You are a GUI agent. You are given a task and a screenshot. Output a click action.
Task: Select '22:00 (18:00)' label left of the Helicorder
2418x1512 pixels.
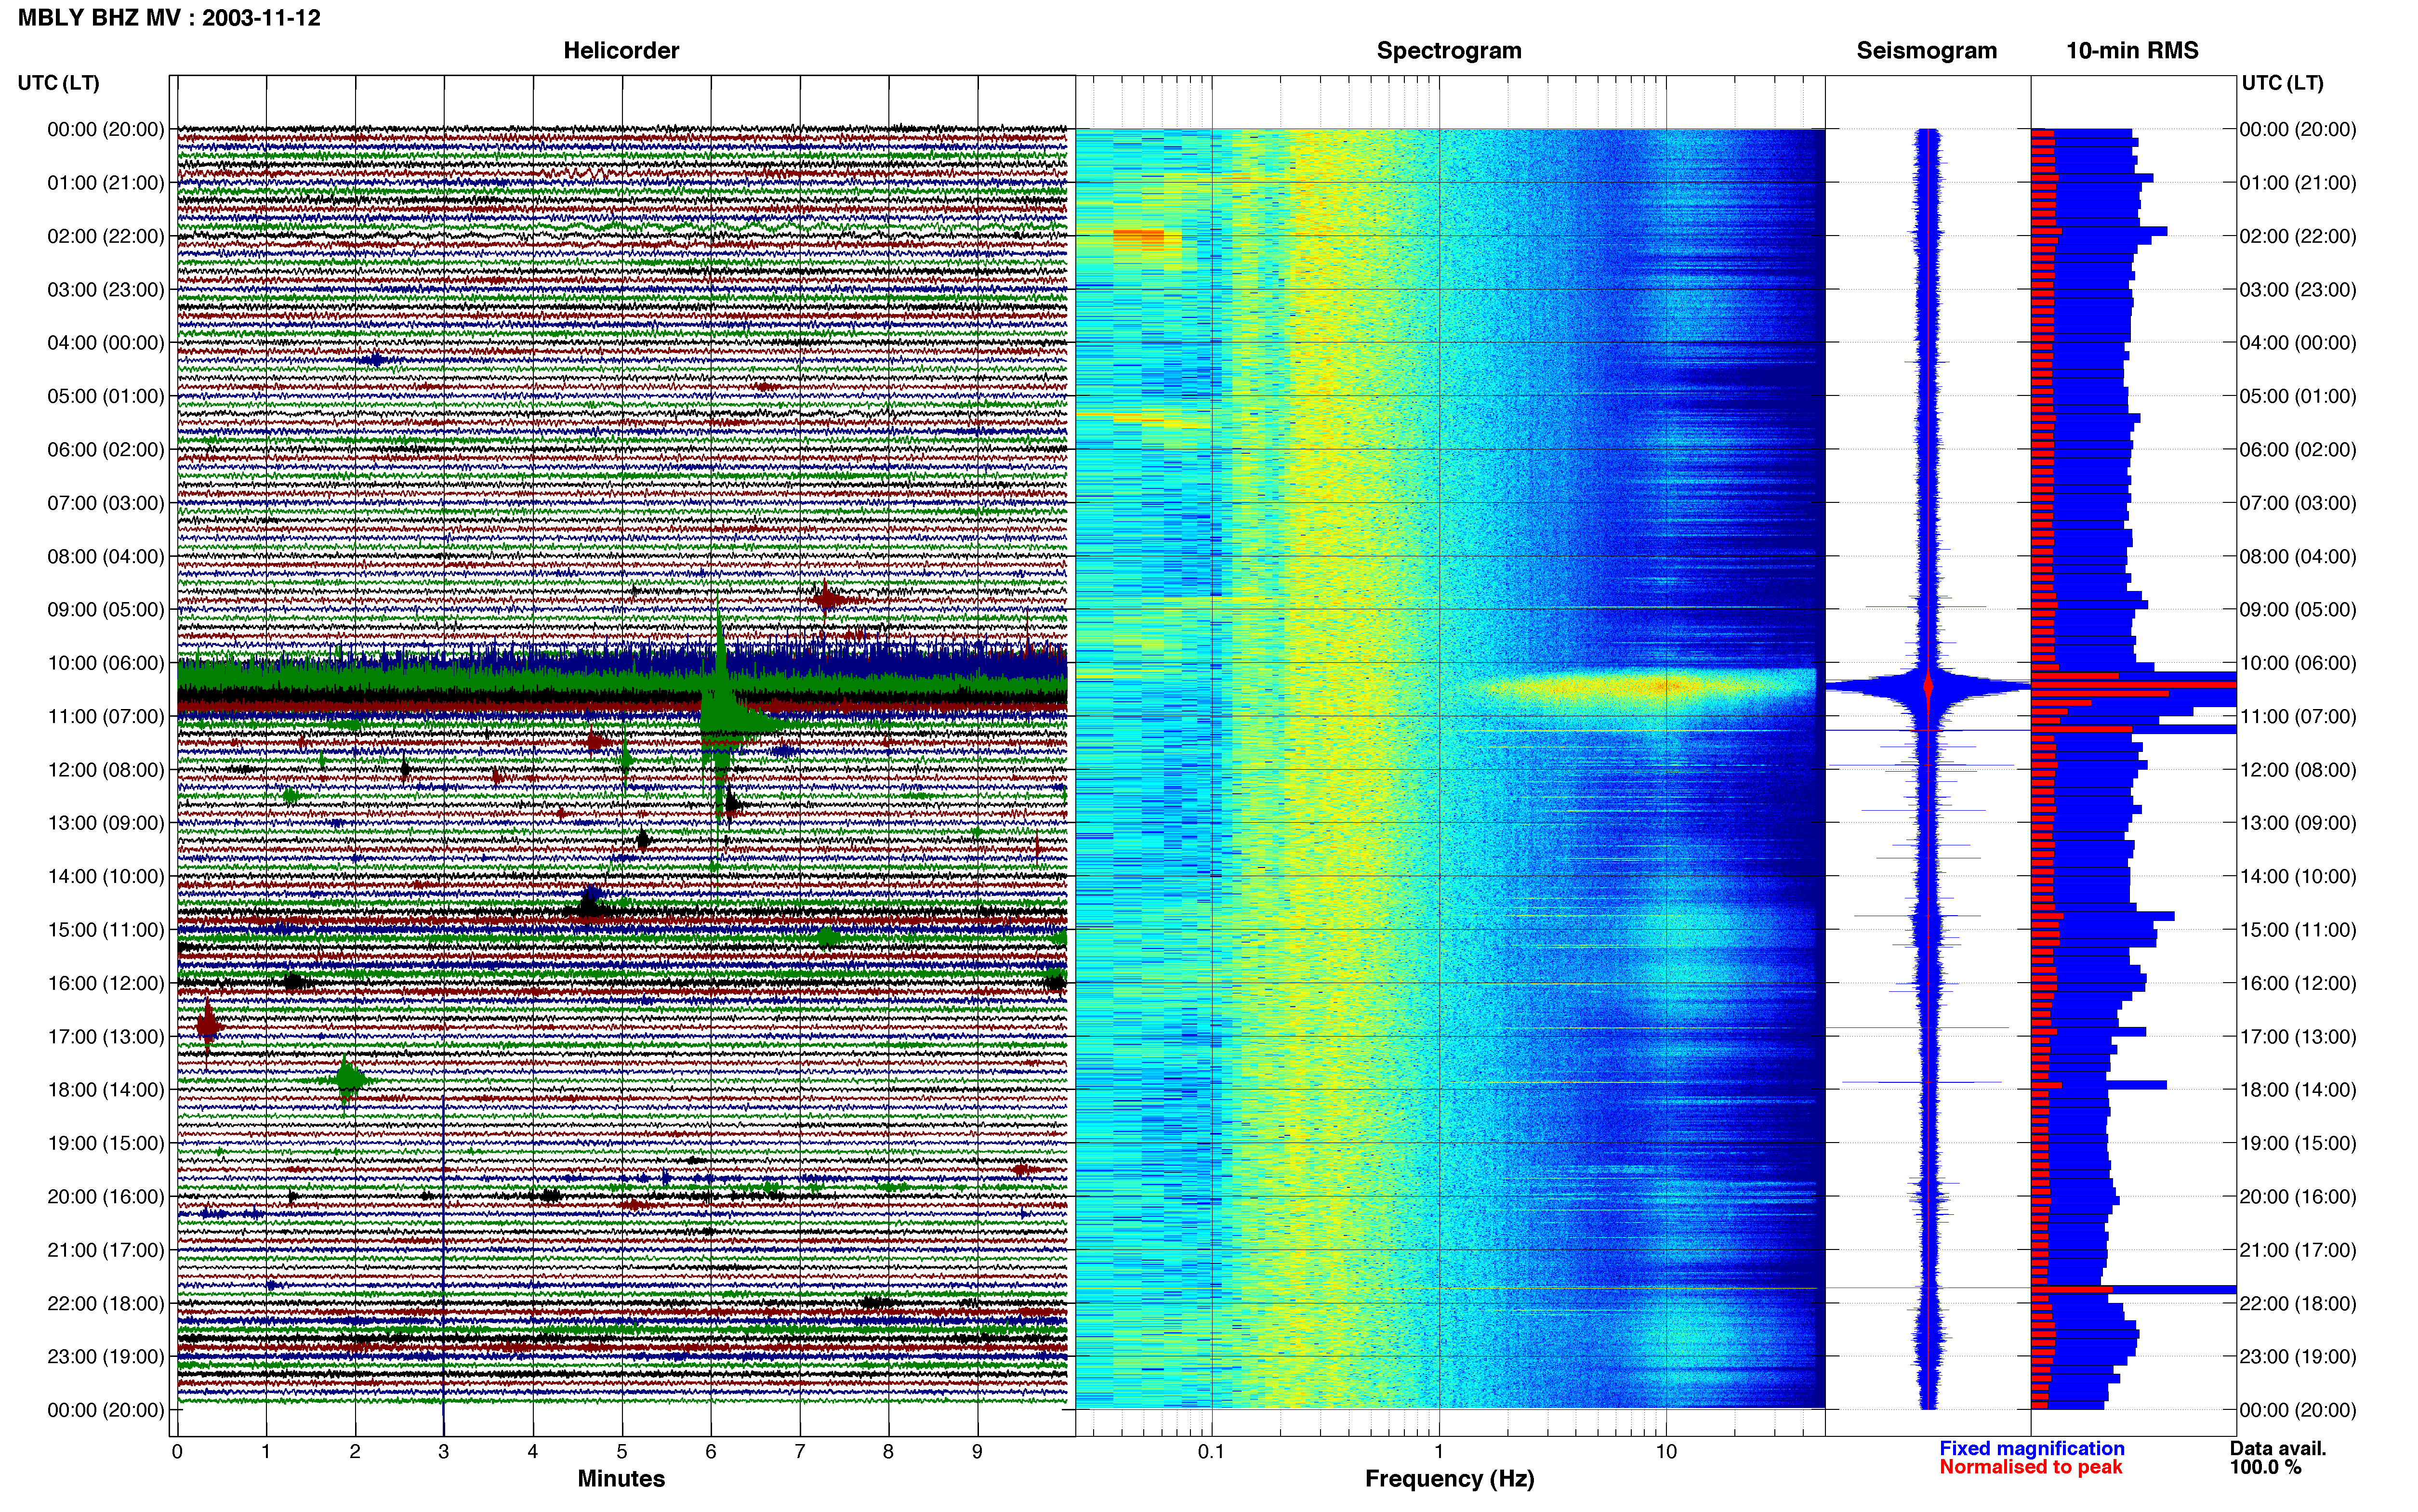[105, 1304]
